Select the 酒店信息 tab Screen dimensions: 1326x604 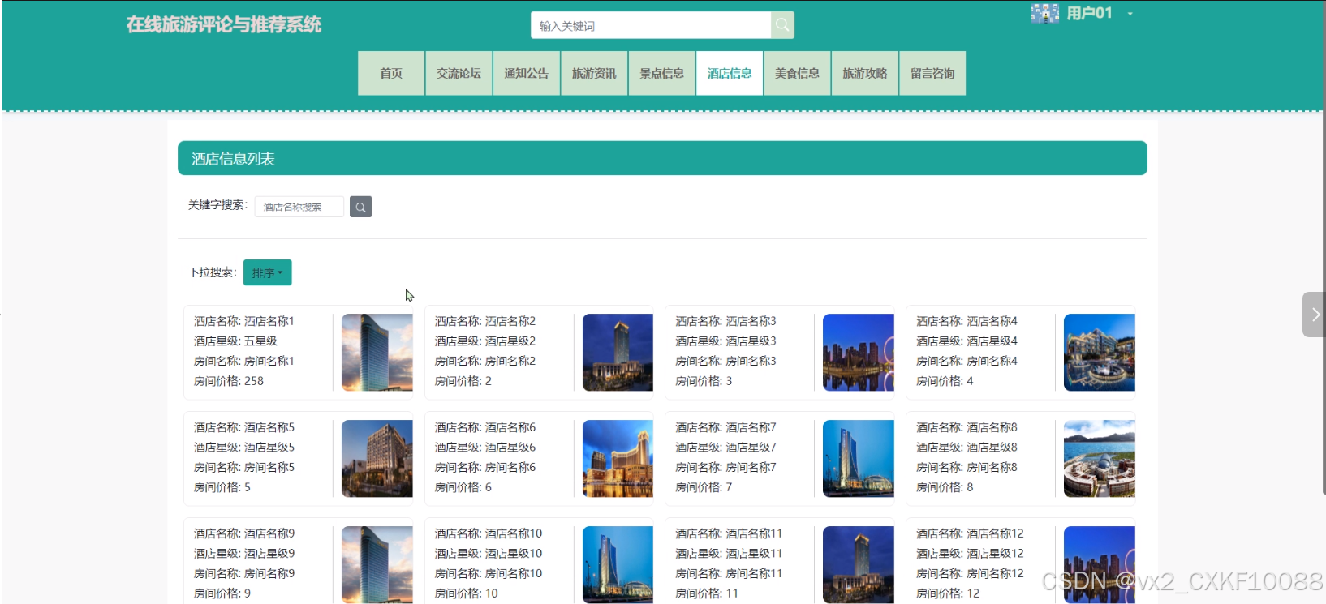[730, 74]
